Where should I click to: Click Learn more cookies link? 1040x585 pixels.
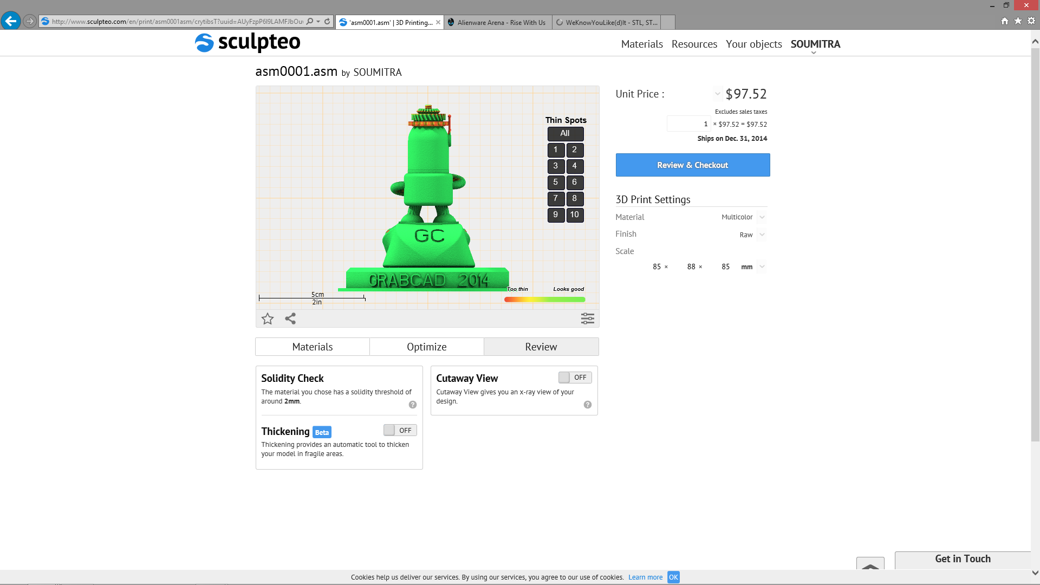[646, 577]
